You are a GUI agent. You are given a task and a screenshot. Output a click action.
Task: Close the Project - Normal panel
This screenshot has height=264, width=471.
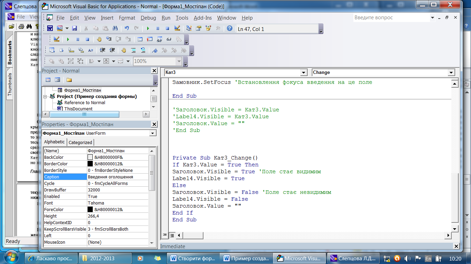click(x=154, y=70)
